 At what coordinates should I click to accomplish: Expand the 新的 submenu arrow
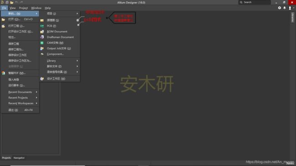click(x=36, y=14)
